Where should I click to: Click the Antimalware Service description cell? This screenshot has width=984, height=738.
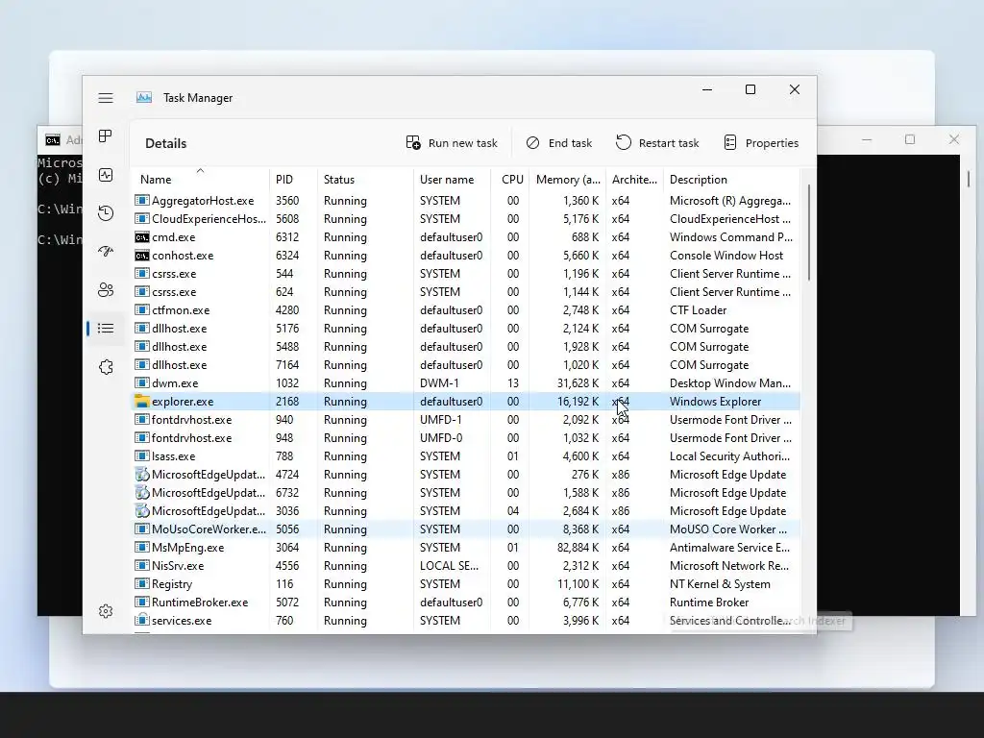pos(730,547)
